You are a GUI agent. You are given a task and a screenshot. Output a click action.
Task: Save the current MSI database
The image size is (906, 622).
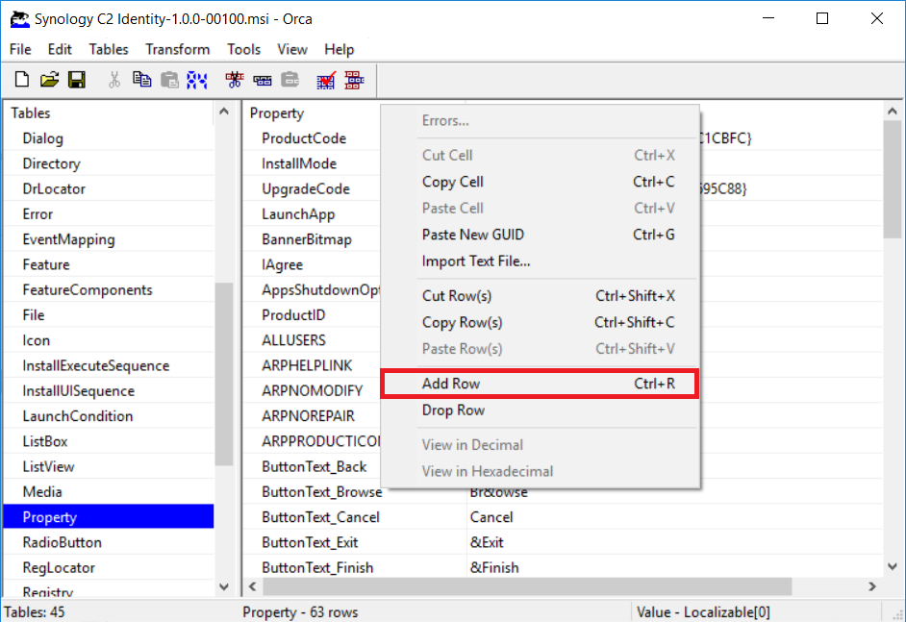[x=77, y=80]
